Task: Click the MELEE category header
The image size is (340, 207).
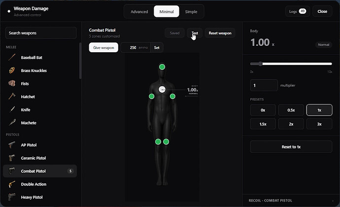Action: 11,47
